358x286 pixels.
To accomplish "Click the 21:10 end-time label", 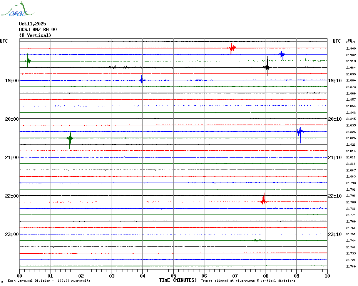I will tap(335, 158).
